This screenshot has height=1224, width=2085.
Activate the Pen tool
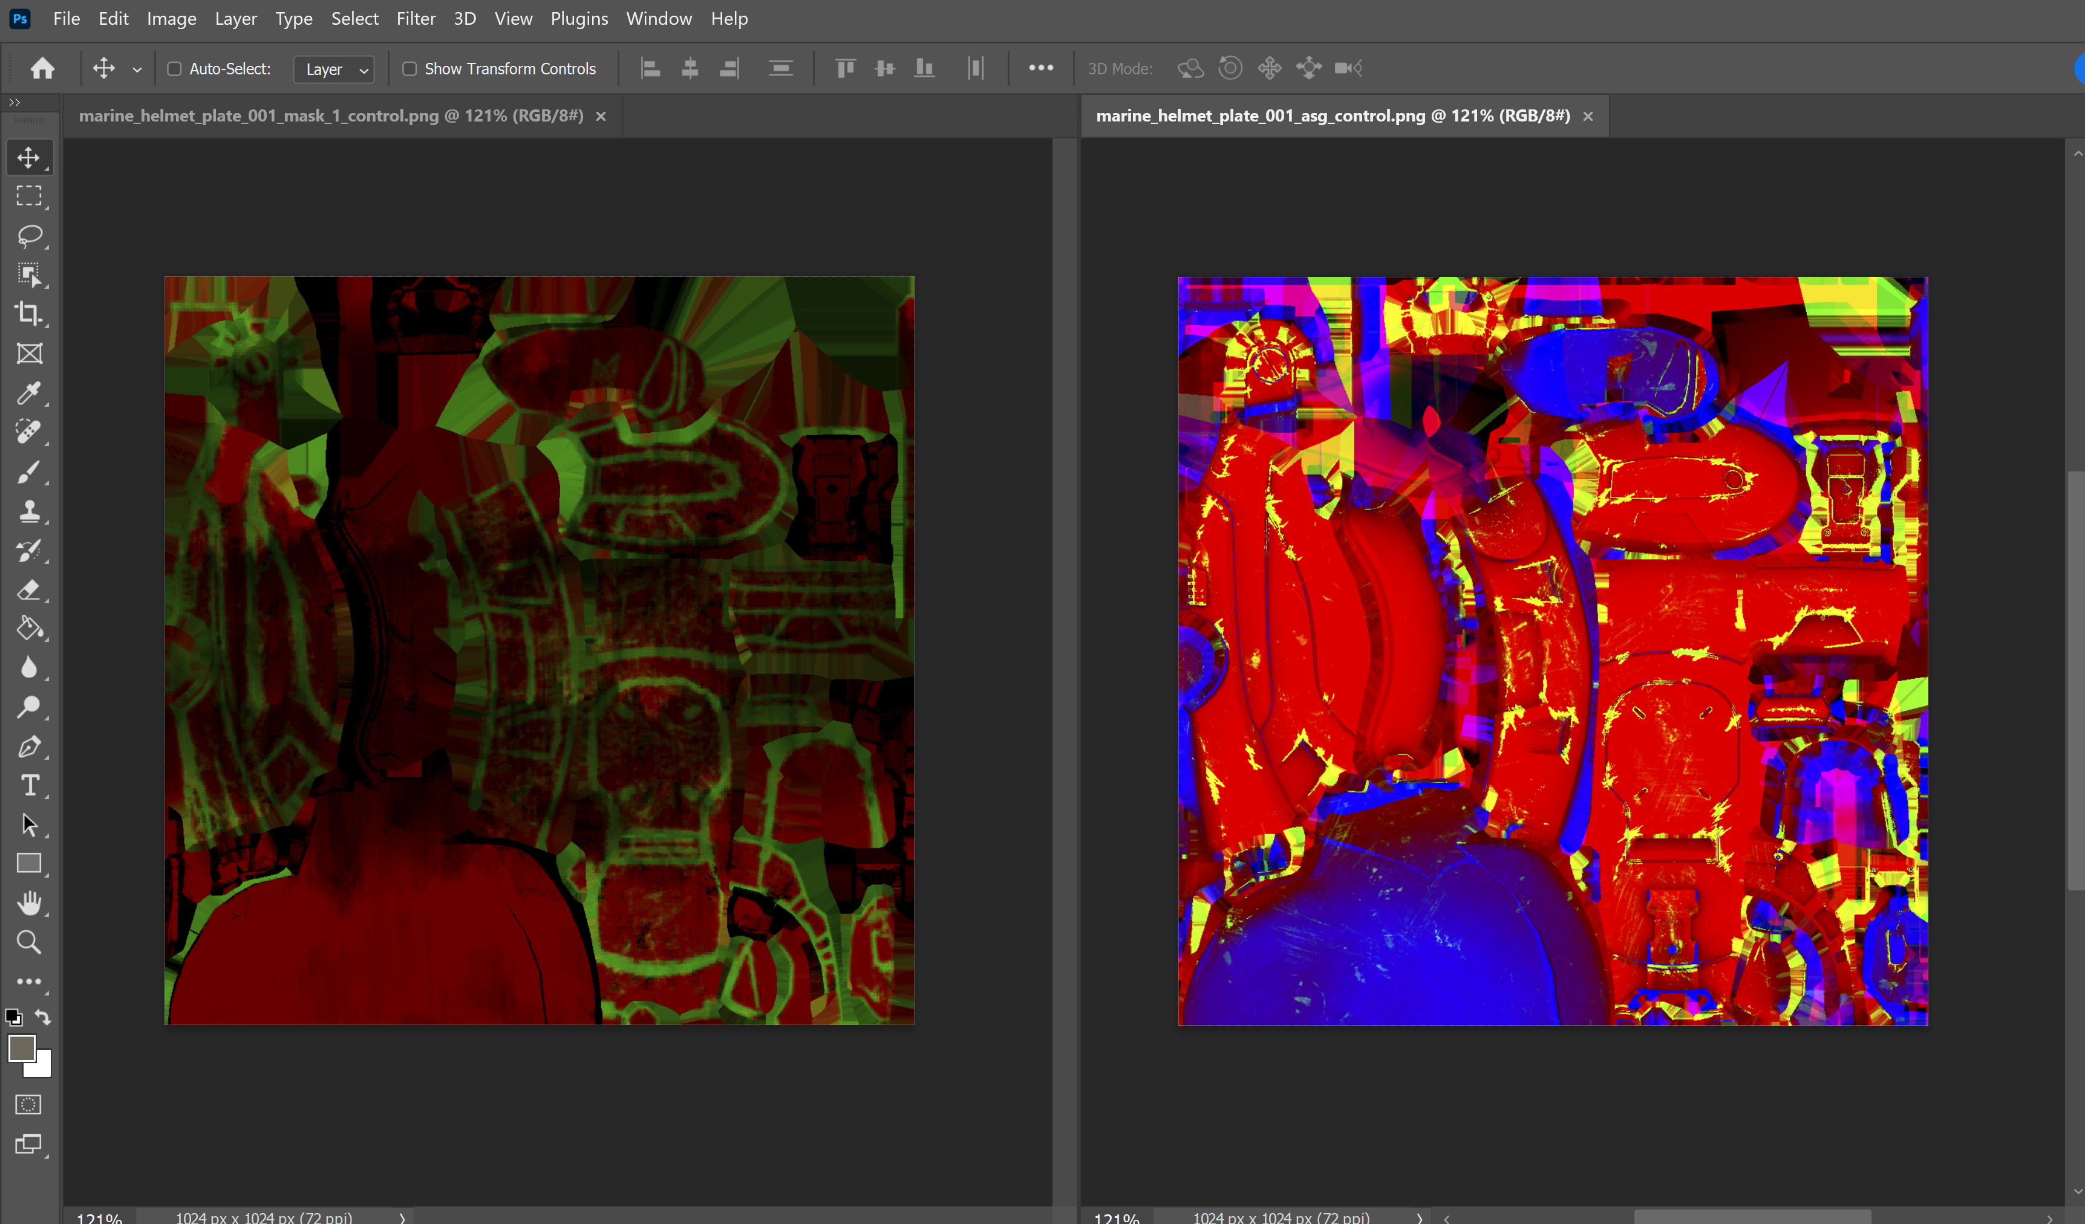pyautogui.click(x=29, y=747)
